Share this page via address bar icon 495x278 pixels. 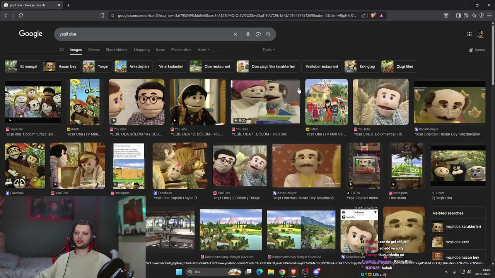(364, 15)
